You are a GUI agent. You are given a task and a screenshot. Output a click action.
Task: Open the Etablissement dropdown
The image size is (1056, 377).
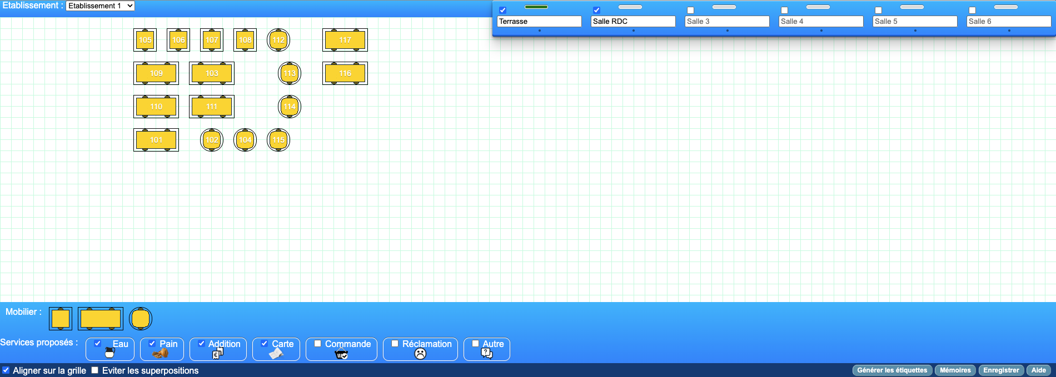(100, 6)
